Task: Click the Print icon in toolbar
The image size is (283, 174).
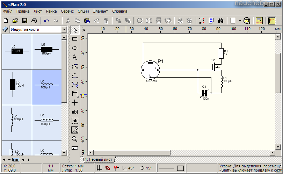Action: pos(34,21)
